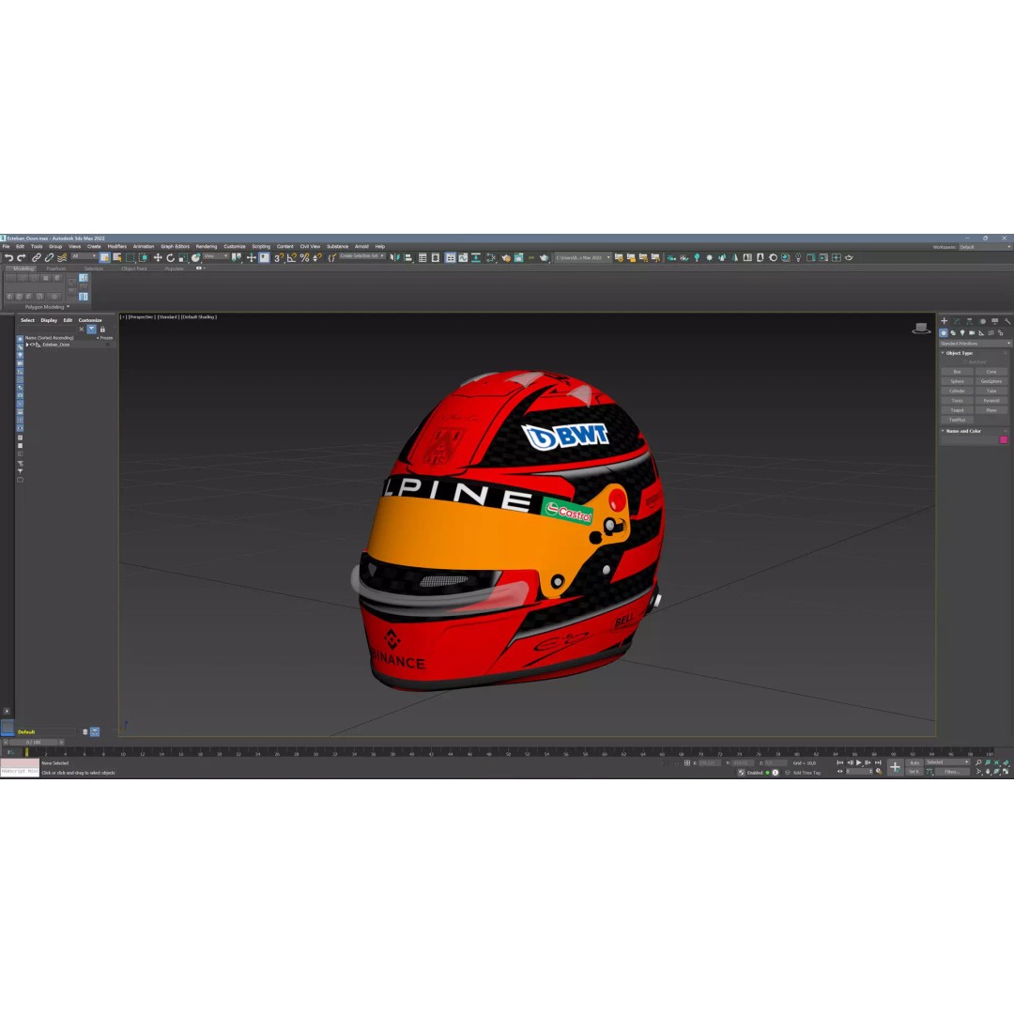Switch to the Modeling ribbon tab
The width and height of the screenshot is (1014, 1014).
21,269
